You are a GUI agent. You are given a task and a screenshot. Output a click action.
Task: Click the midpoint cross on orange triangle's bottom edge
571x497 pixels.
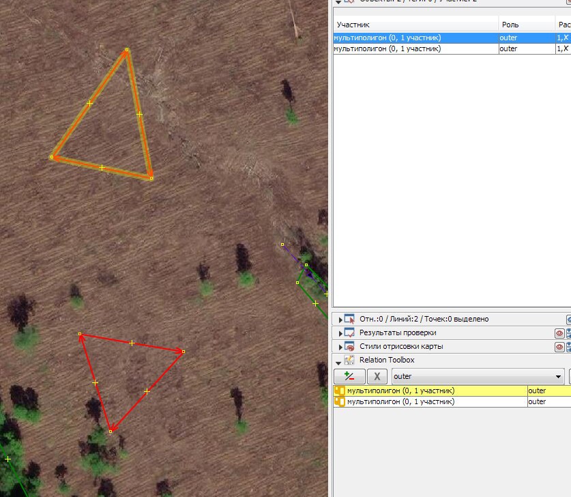coord(102,168)
